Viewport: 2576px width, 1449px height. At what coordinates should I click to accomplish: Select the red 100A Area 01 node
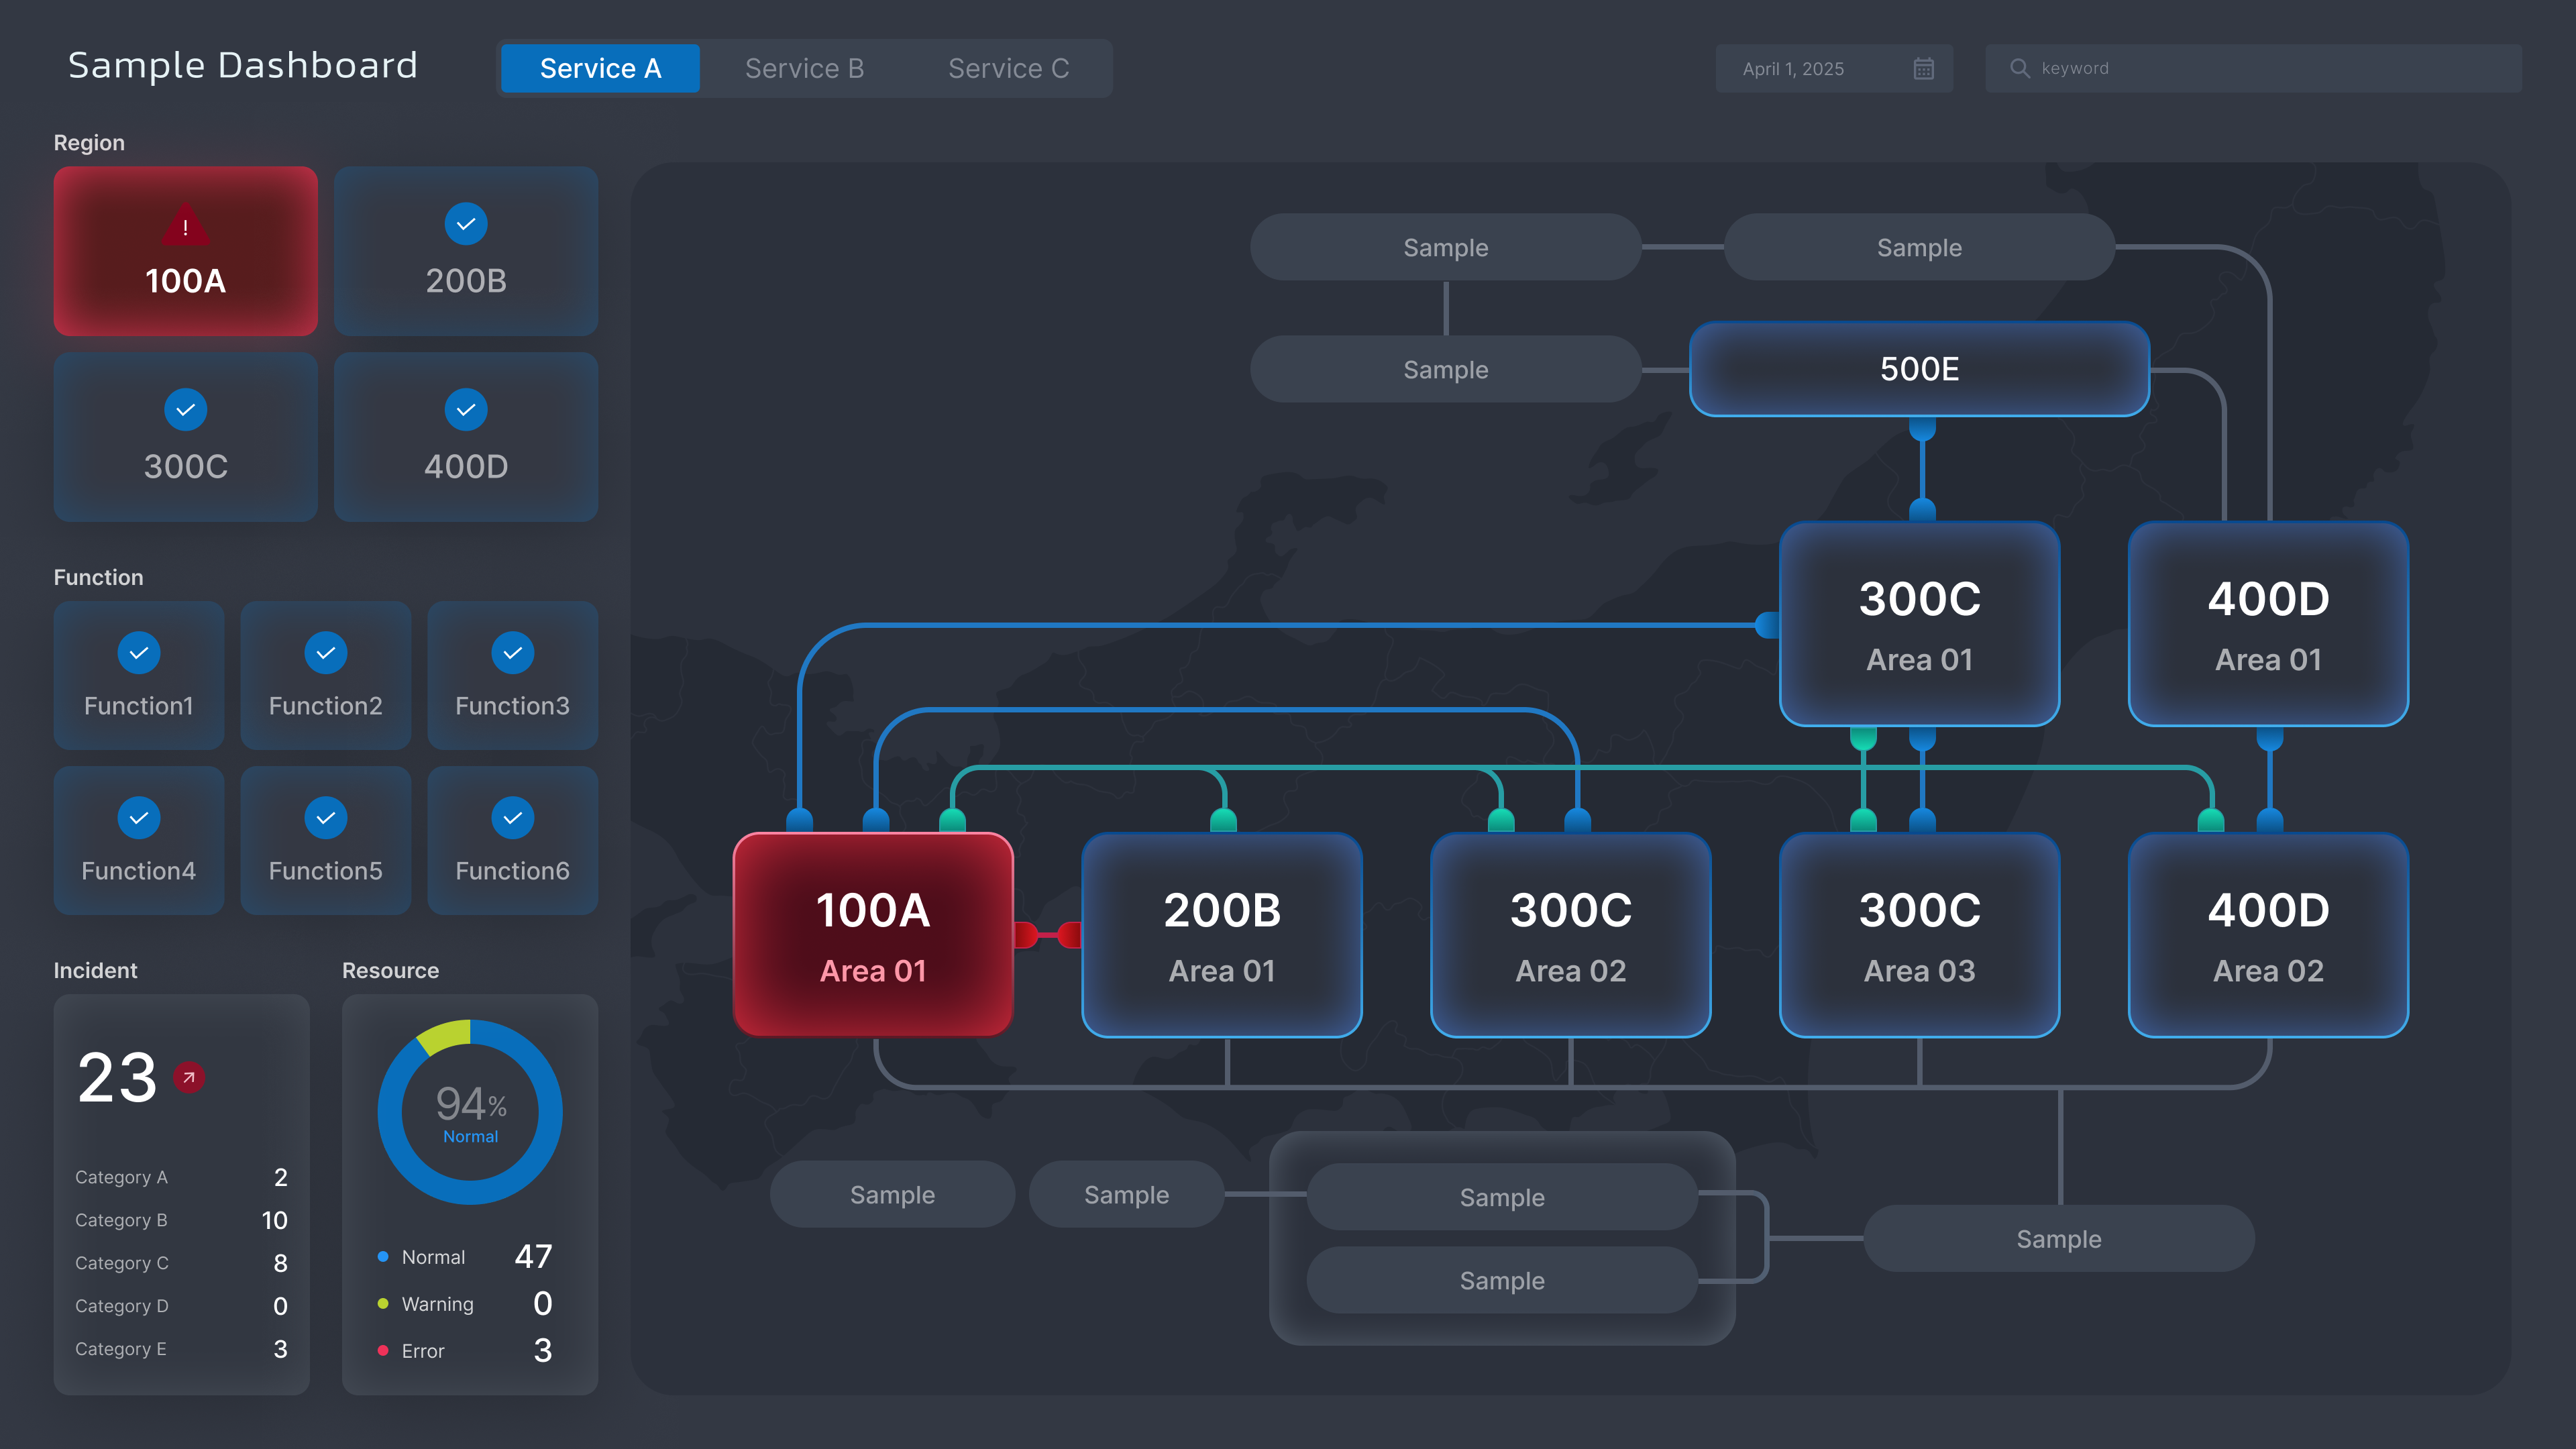873,935
